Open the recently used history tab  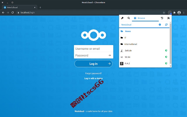click(x=162, y=18)
